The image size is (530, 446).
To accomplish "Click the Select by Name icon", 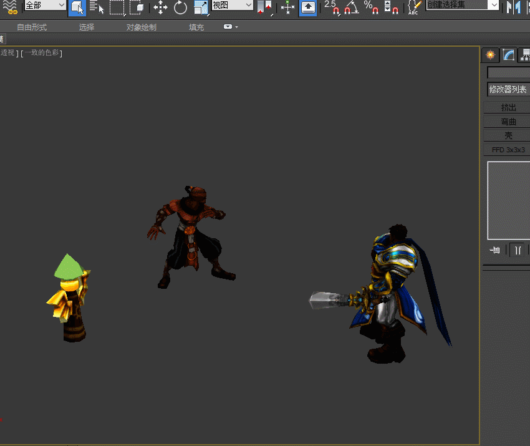I will 97,7.
